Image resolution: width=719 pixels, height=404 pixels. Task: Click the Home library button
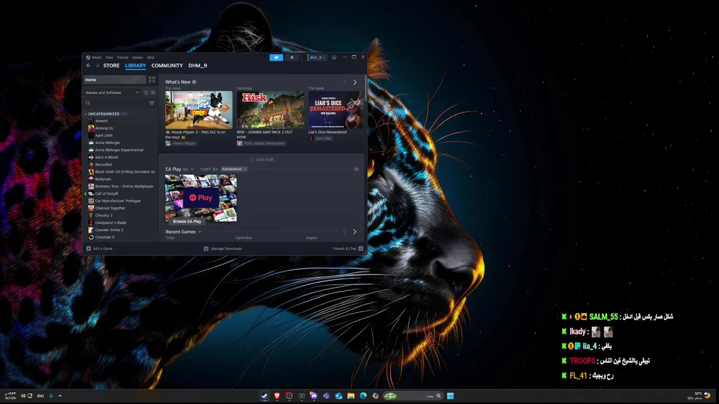click(115, 80)
